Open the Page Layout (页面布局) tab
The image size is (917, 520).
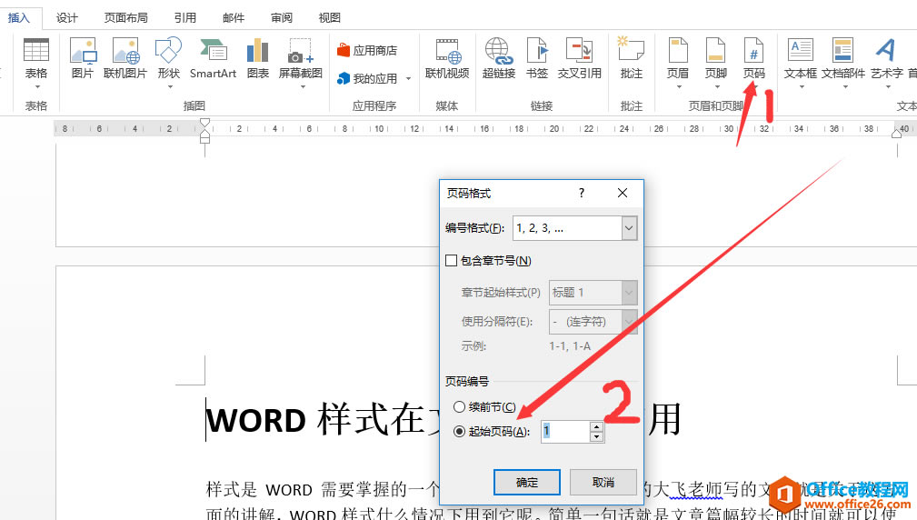click(x=125, y=17)
